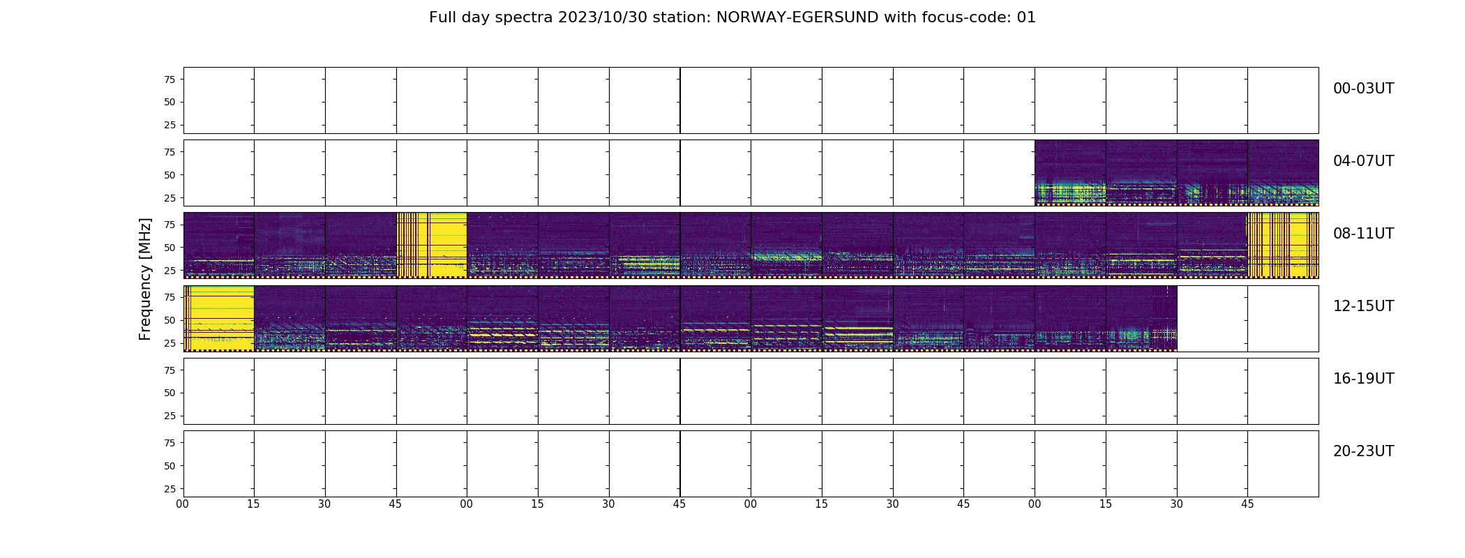Click the 75 MHz tick of the 12-15UT row
The width and height of the screenshot is (1465, 558).
170,297
